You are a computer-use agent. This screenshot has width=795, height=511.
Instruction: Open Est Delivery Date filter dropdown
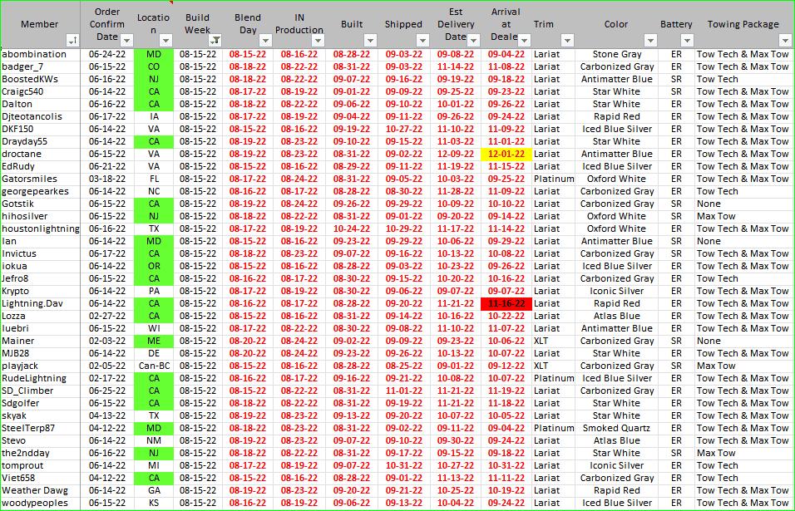point(475,40)
